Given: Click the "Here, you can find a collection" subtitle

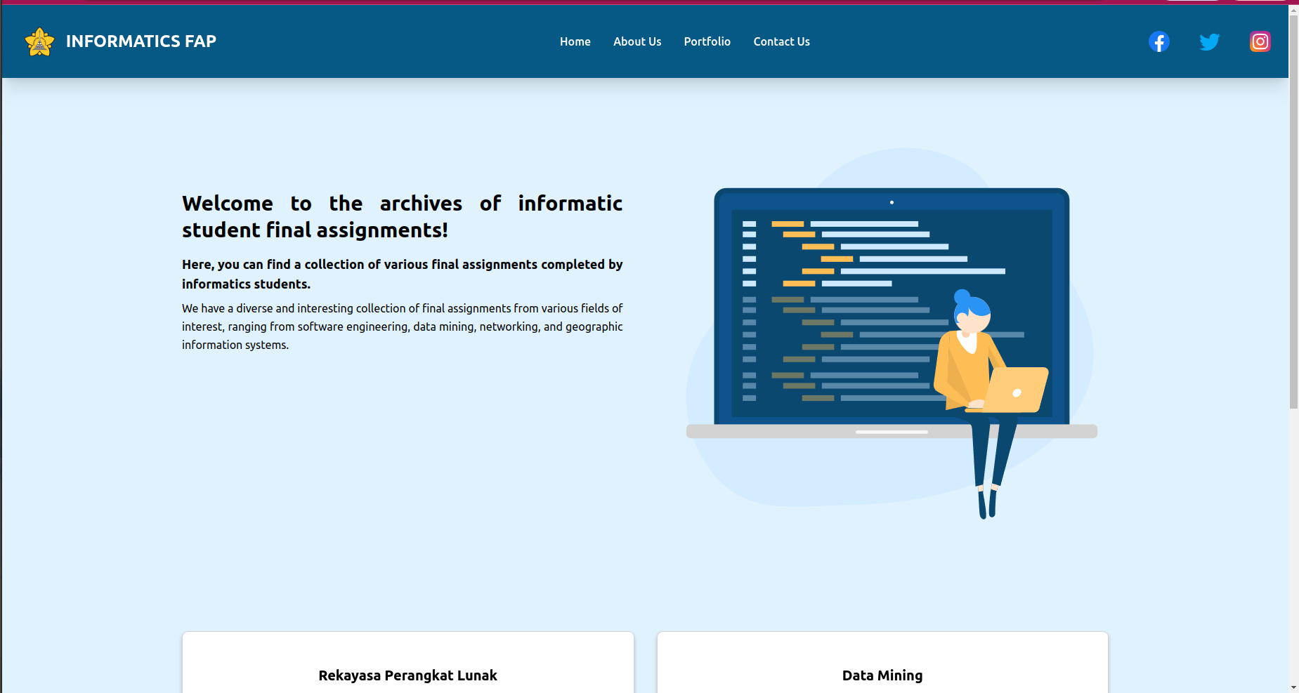Looking at the screenshot, I should pyautogui.click(x=402, y=274).
